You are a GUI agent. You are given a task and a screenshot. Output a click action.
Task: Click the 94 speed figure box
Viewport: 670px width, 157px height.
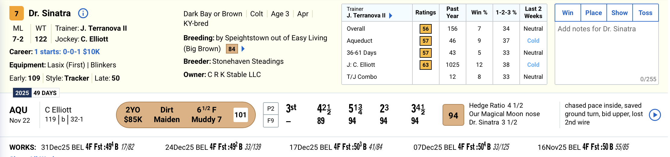coord(453,115)
